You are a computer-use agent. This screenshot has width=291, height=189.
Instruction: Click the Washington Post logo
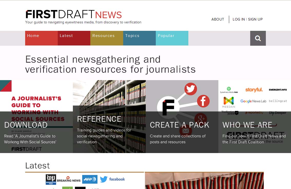coord(51,179)
